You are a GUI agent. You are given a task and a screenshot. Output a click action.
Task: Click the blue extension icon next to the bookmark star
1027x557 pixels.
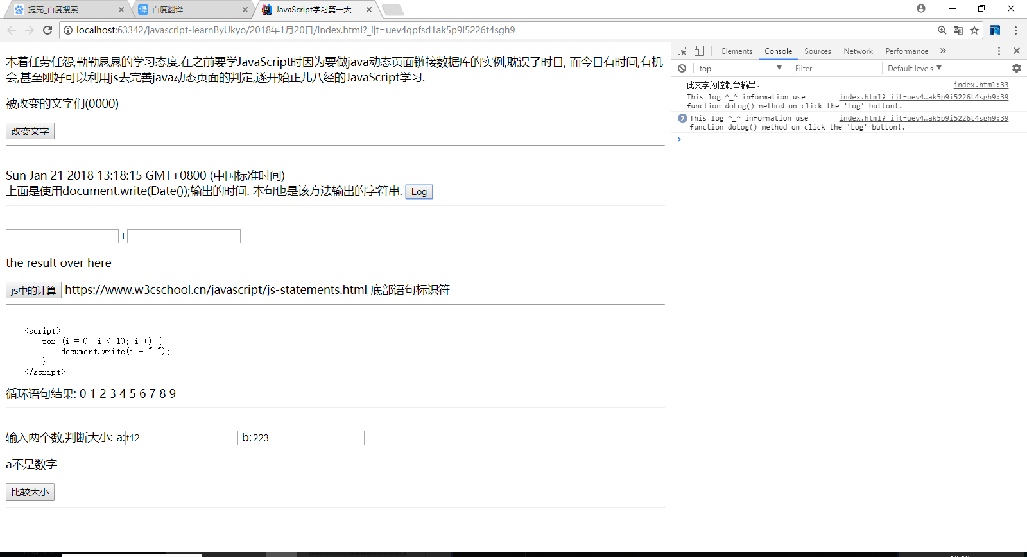point(995,30)
